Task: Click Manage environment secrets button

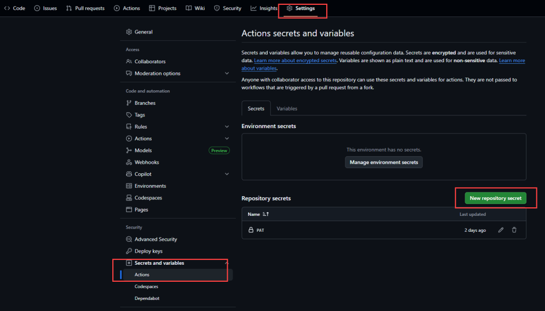Action: (x=384, y=162)
